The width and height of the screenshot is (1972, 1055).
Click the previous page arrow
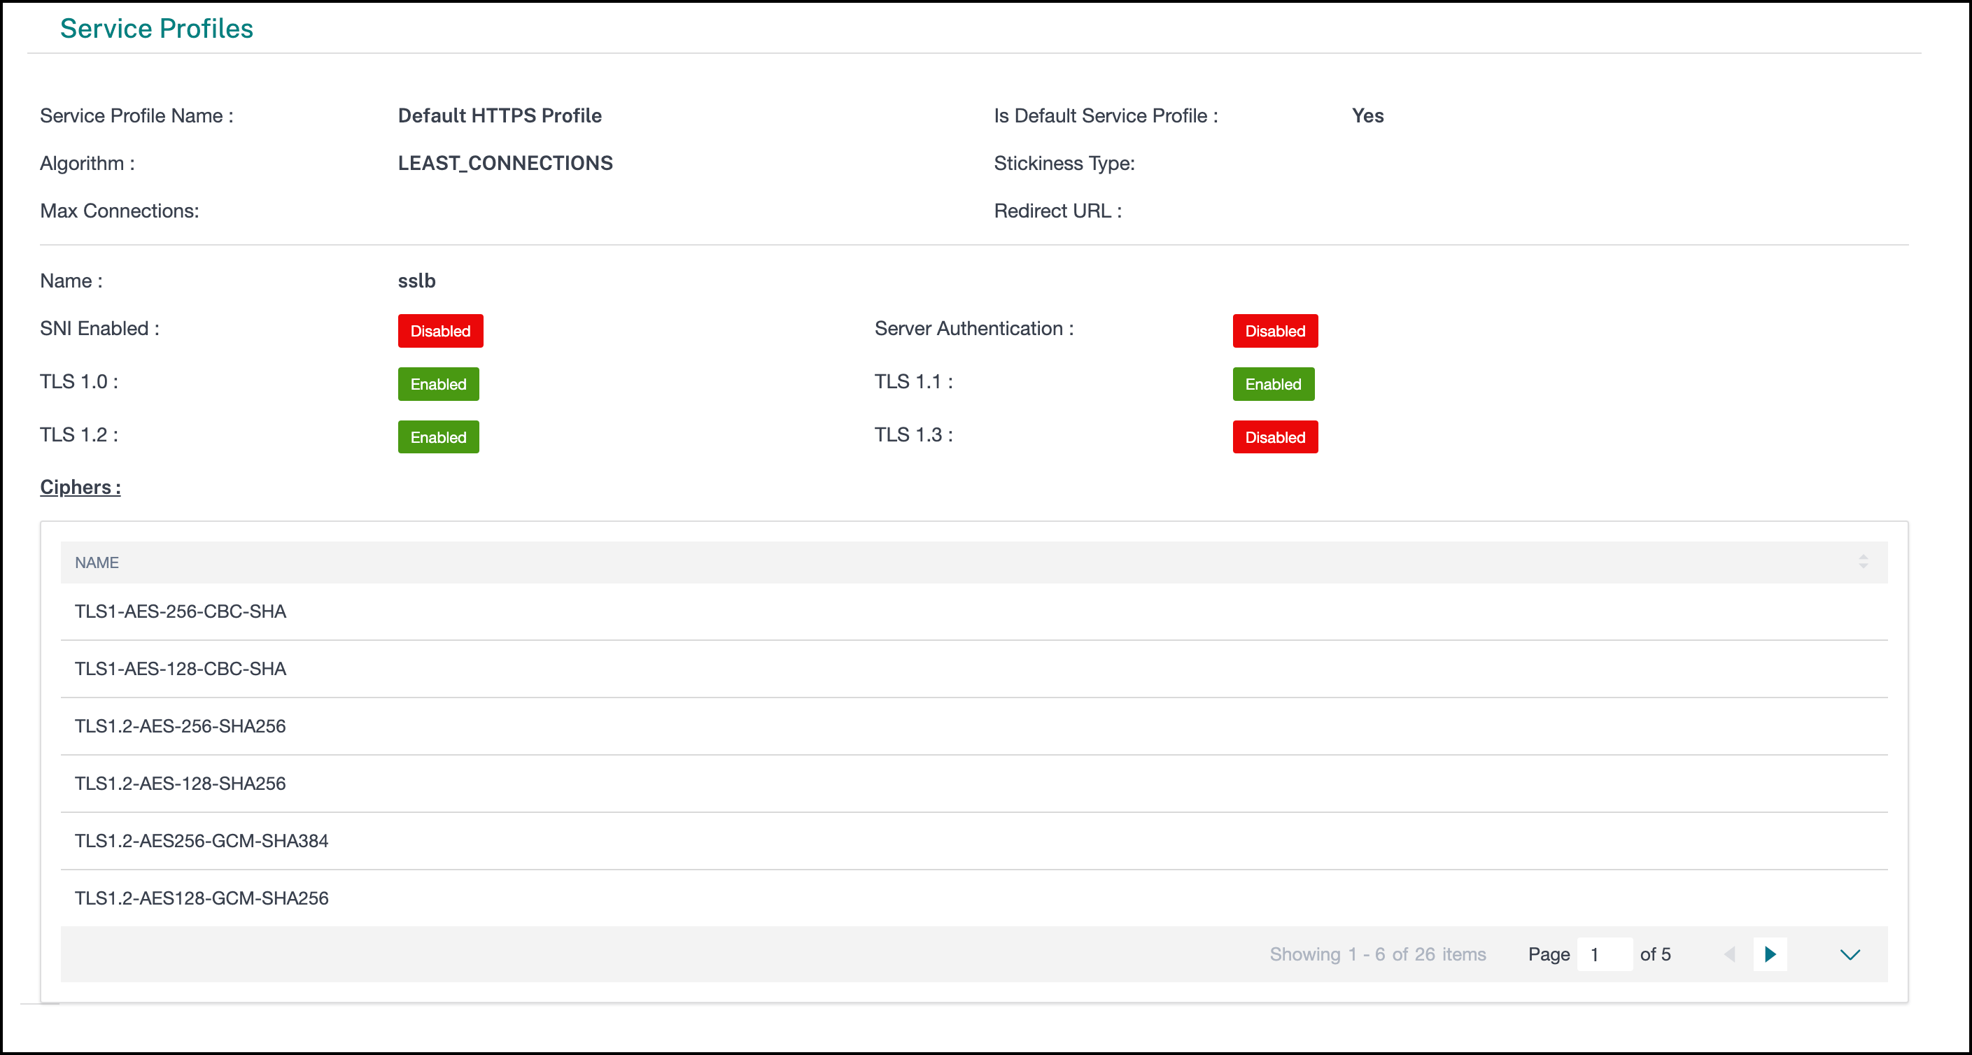1729,954
